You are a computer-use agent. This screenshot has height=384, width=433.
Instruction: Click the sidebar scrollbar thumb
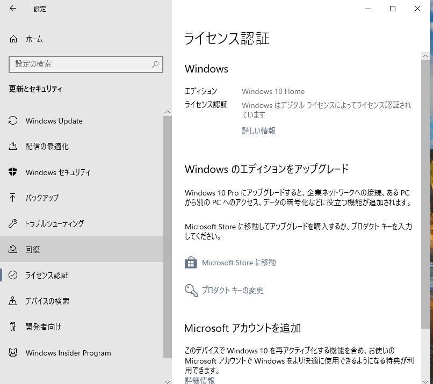[x=168, y=237]
